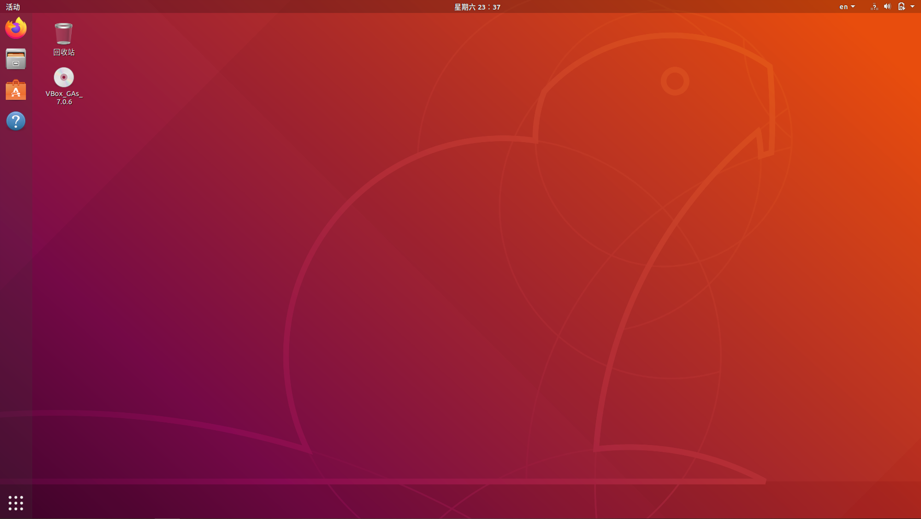Open the 活动 activities overview
Viewport: 921px width, 519px height.
point(13,7)
